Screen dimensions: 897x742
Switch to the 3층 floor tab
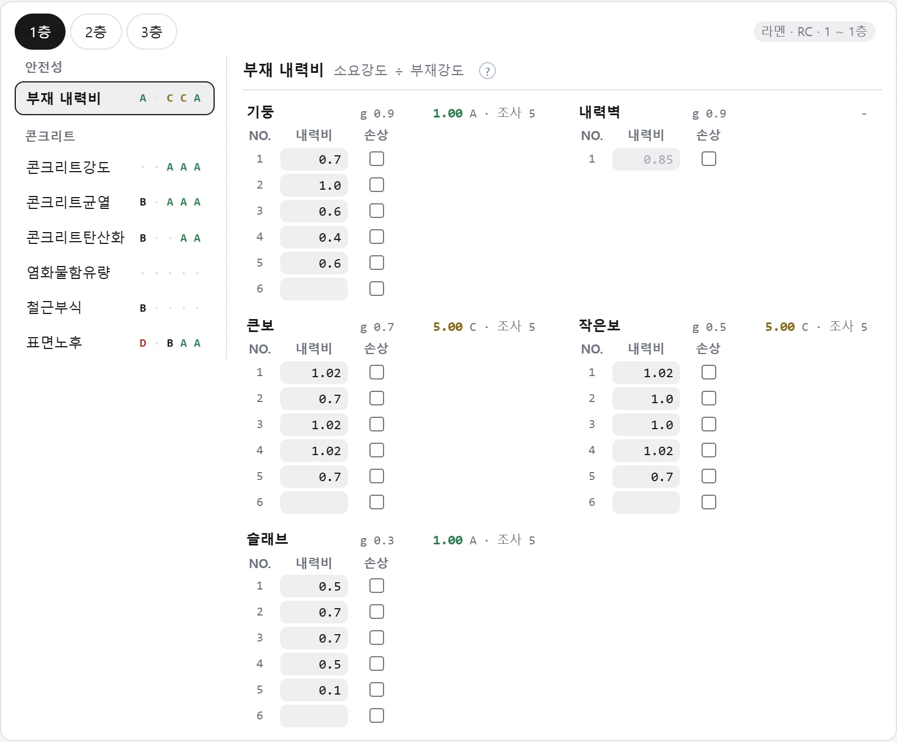tap(152, 32)
